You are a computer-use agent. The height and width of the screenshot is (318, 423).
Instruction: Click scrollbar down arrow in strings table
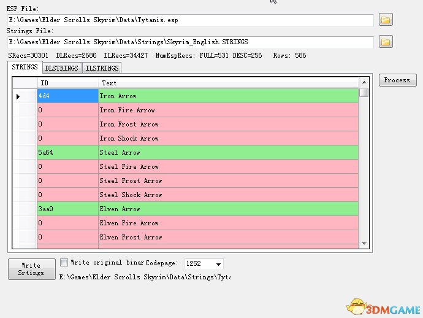(x=364, y=244)
